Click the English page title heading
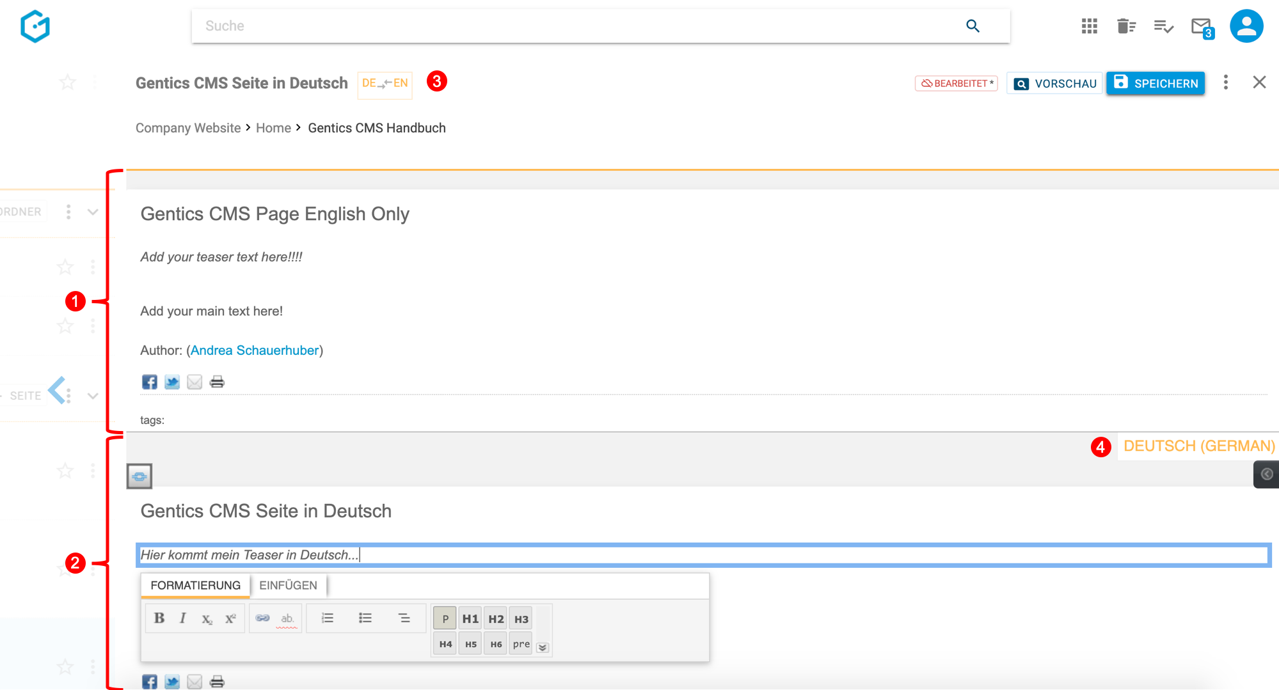The width and height of the screenshot is (1279, 690). coord(275,214)
